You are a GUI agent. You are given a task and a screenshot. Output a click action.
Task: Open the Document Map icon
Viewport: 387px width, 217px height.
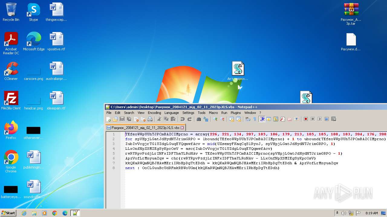click(x=275, y=119)
